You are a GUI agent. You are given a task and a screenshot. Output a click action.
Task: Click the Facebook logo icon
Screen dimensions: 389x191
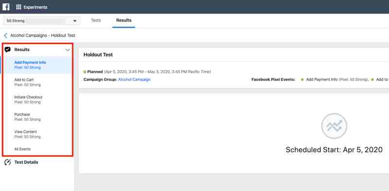[x=6, y=7]
